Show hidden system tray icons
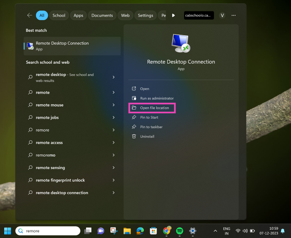The height and width of the screenshot is (238, 291). click(x=215, y=230)
